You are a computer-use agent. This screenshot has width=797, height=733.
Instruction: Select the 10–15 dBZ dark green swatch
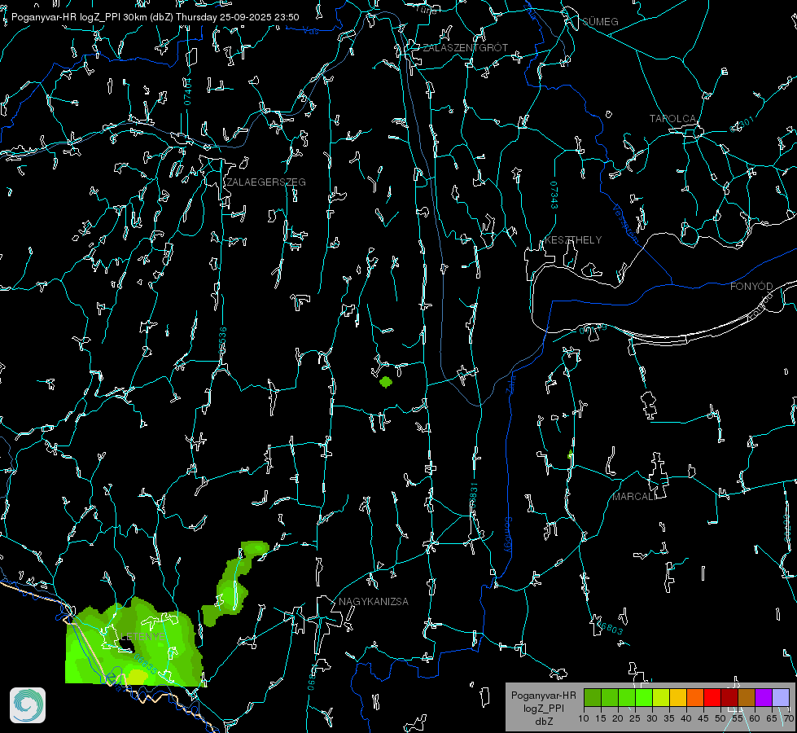(593, 697)
